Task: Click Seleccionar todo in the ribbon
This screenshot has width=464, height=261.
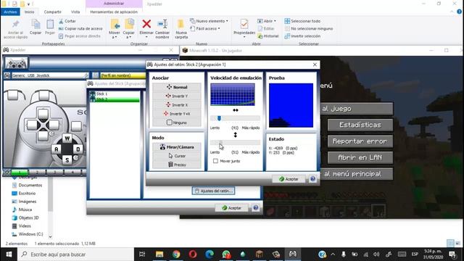Action: point(302,21)
